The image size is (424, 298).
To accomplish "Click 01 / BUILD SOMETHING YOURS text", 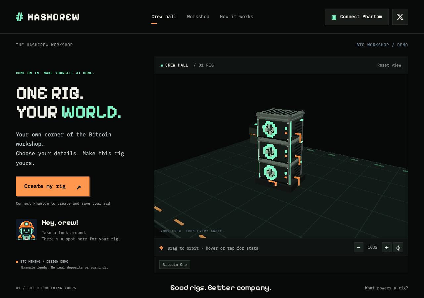I will [46, 288].
